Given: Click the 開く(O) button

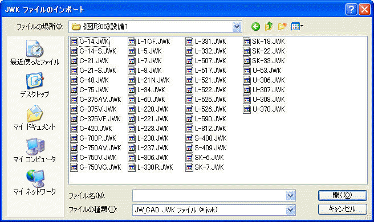Looking at the screenshot, I should pos(342,195).
